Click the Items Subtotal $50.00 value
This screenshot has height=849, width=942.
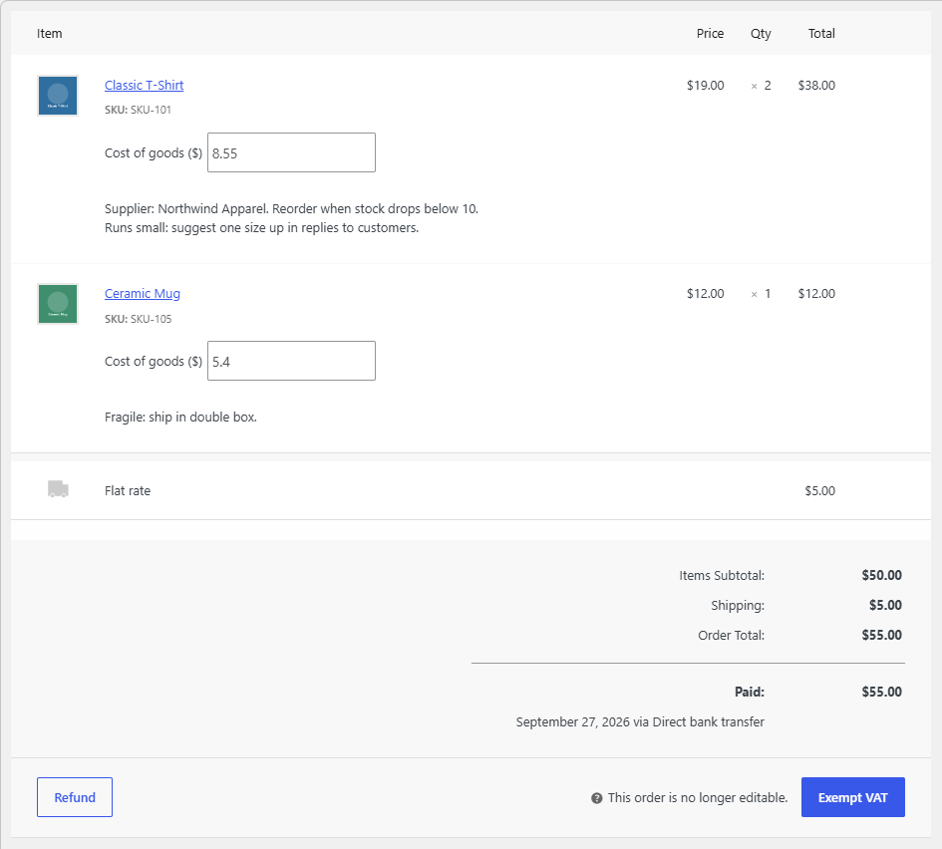882,575
